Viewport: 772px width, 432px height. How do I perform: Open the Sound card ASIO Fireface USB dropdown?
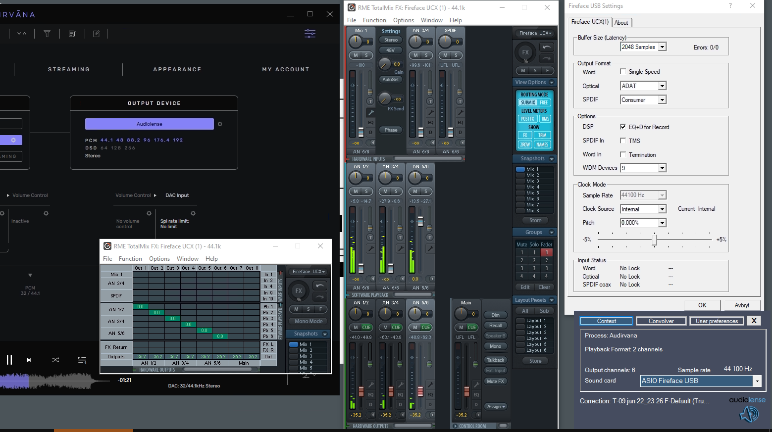[701, 381]
